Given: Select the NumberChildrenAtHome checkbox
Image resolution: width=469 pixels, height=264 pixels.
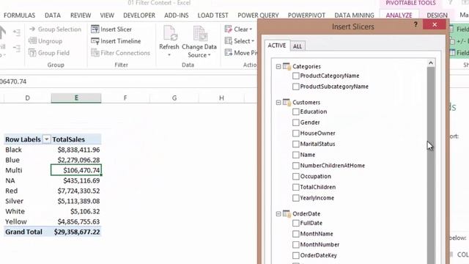Looking at the screenshot, I should coord(296,166).
